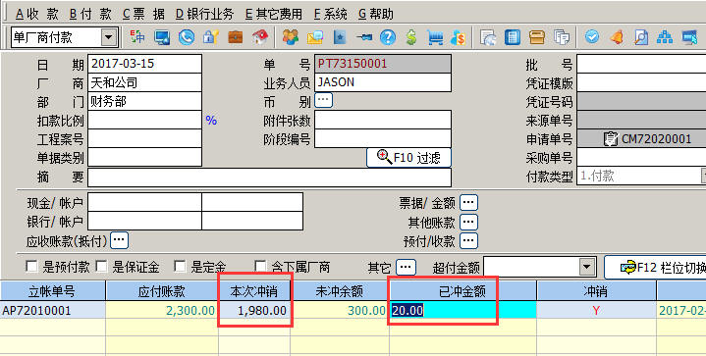Open the 单厂商付款 dropdown list
The width and height of the screenshot is (706, 356).
[x=108, y=37]
